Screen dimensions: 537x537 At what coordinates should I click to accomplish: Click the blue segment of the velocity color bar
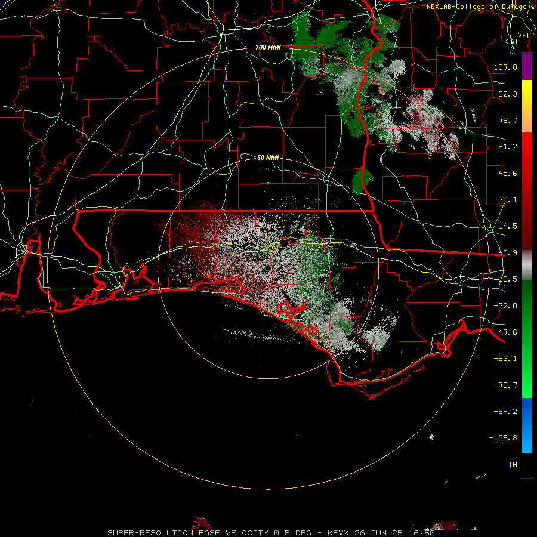(x=527, y=425)
